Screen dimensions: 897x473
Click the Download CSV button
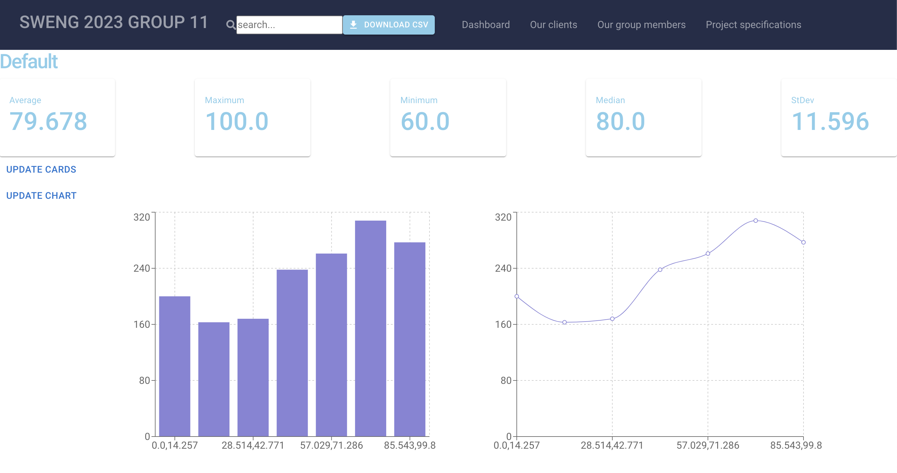389,25
